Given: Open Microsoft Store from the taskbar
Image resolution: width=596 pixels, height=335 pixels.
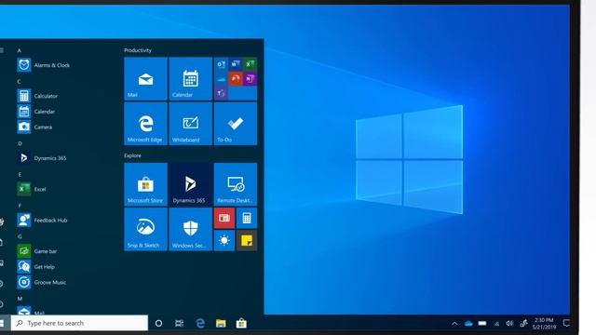Looking at the screenshot, I should point(241,323).
